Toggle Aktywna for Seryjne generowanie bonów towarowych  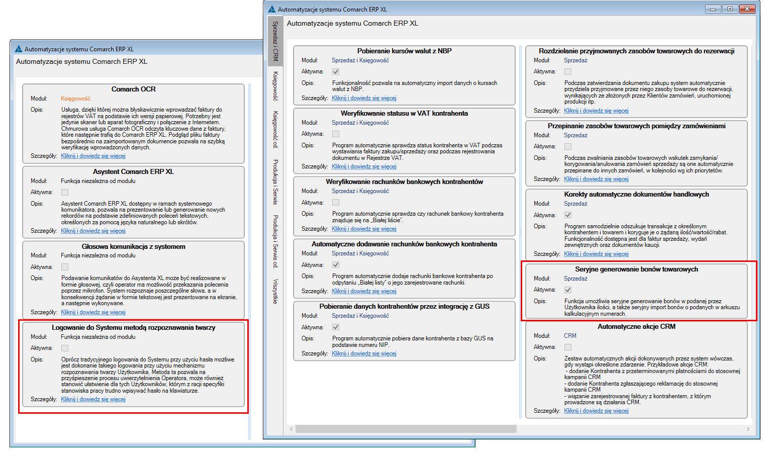pos(568,290)
